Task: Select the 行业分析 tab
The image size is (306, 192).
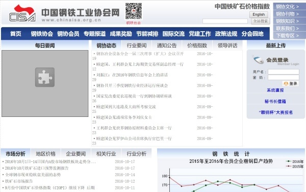Action: [137, 154]
